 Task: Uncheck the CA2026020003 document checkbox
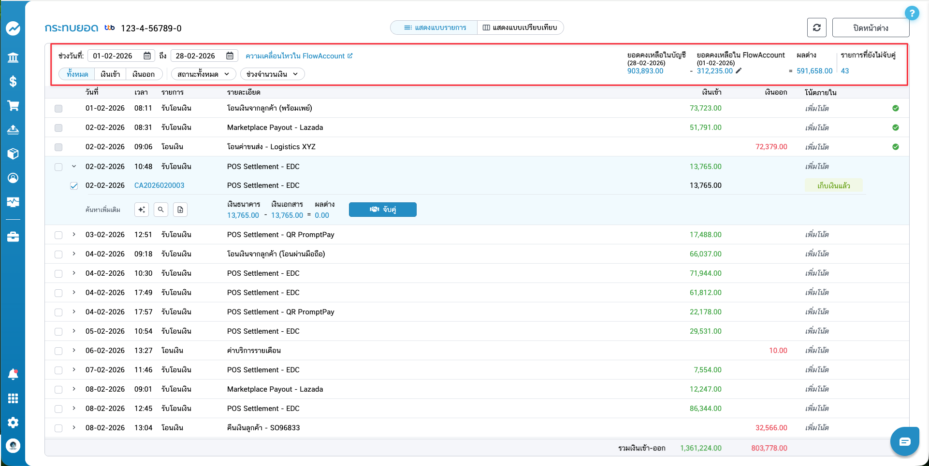coord(74,186)
